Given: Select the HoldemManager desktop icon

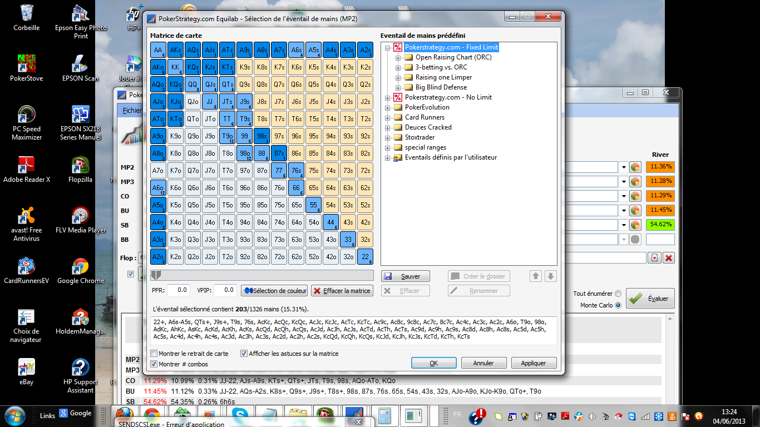Looking at the screenshot, I should pyautogui.click(x=81, y=321).
